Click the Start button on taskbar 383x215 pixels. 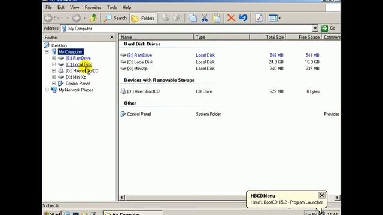[x=52, y=213]
